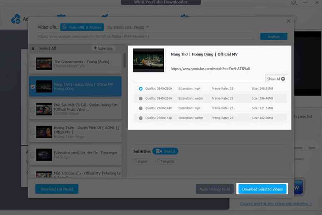Close the playlist dialog with X
Viewport: 322px width, 215px height.
(x=288, y=21)
